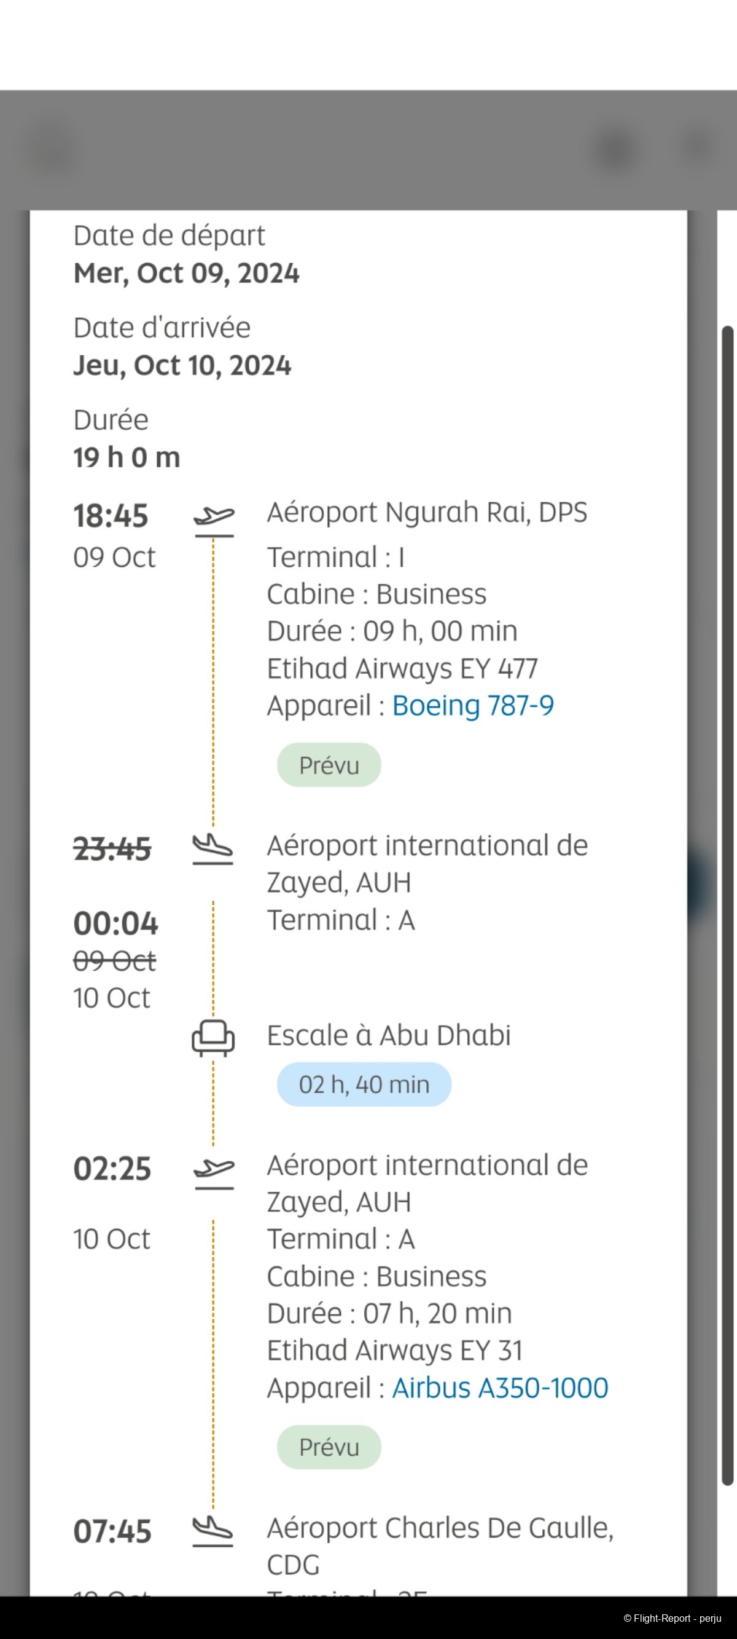Select the 18:45 departure time

point(111,516)
